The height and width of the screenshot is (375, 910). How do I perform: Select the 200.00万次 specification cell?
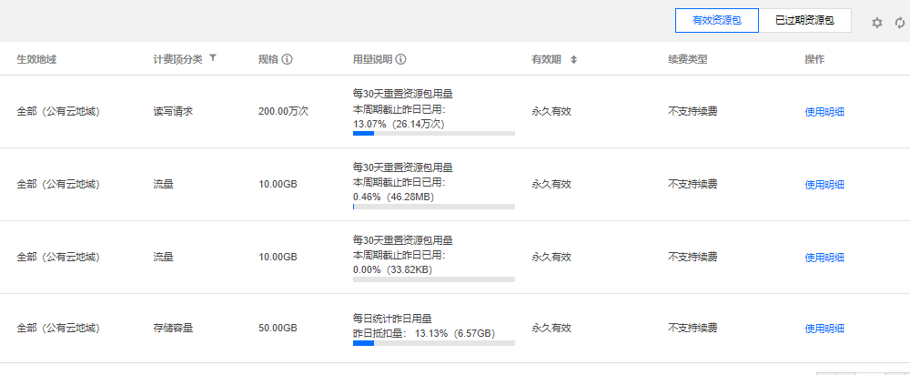283,111
